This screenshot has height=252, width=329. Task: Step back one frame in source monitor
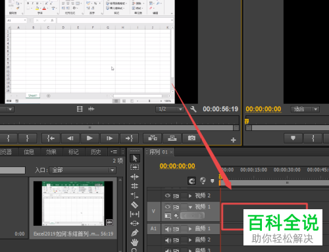click(x=70, y=138)
